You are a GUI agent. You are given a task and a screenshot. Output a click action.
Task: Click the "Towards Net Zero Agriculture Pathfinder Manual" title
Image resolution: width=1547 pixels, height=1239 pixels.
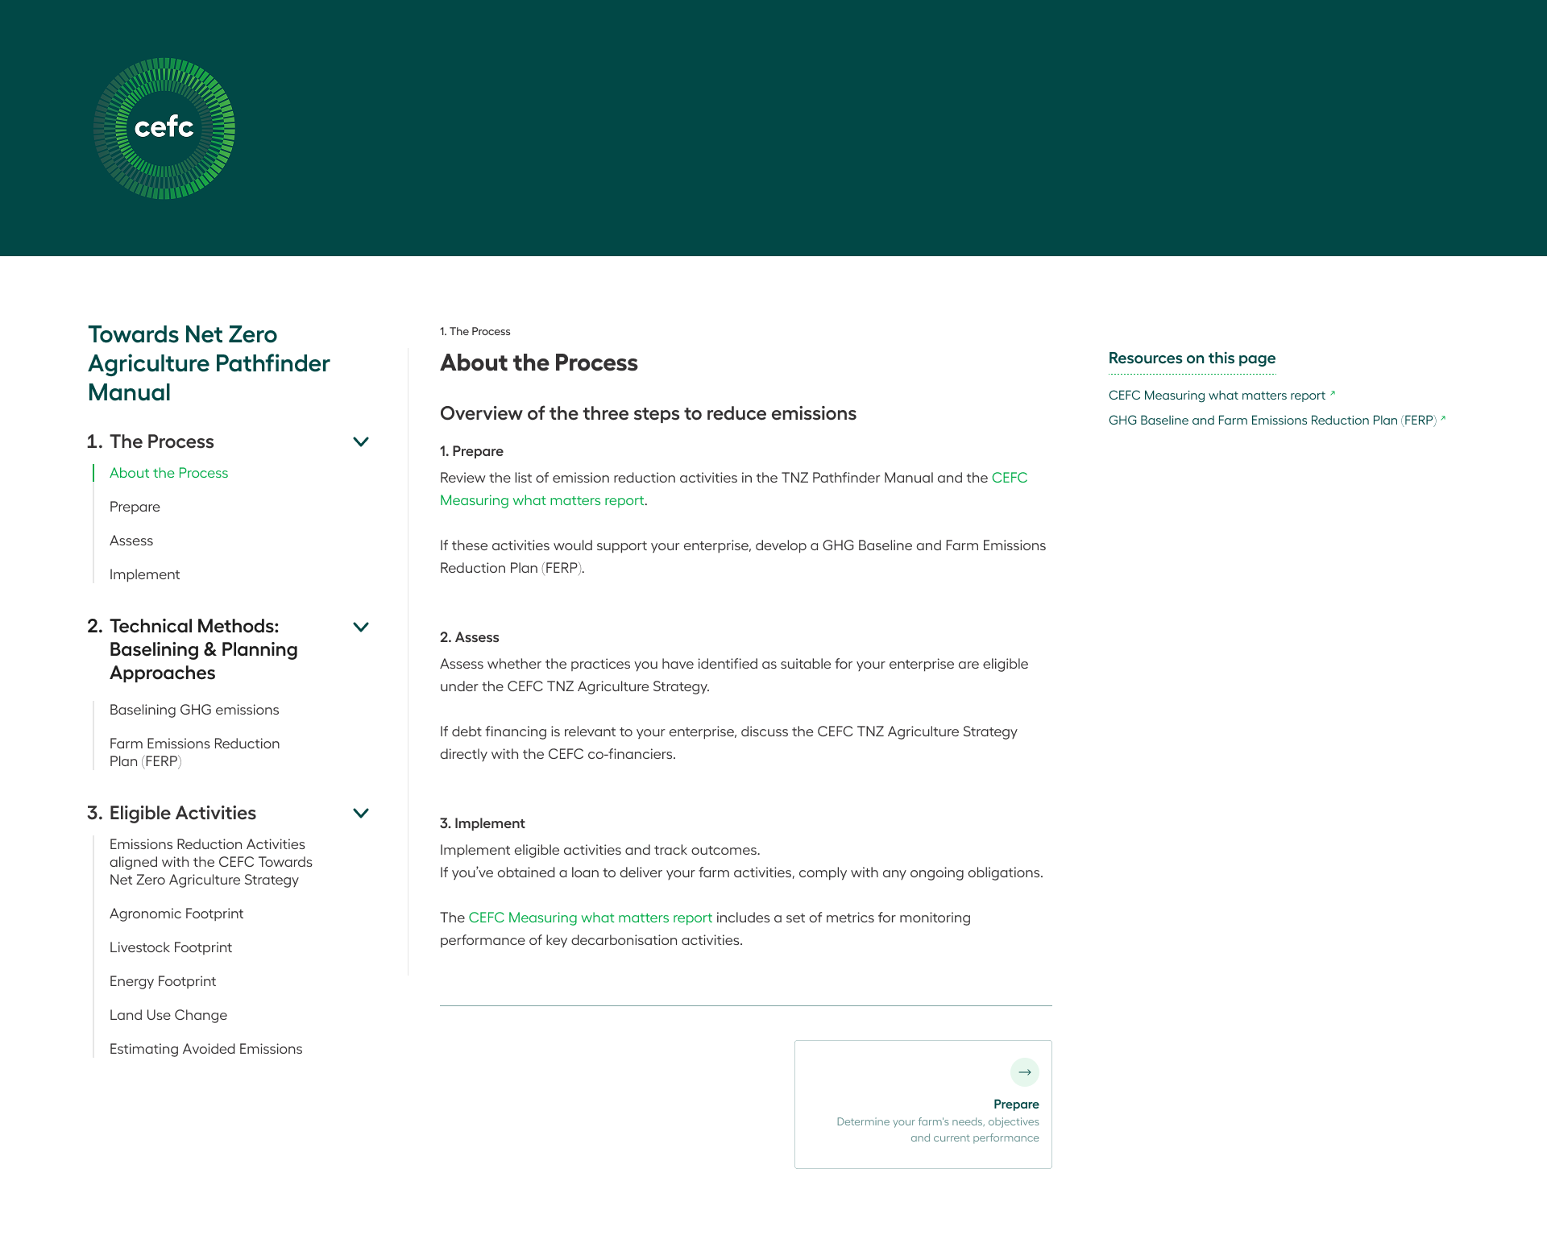pyautogui.click(x=209, y=363)
